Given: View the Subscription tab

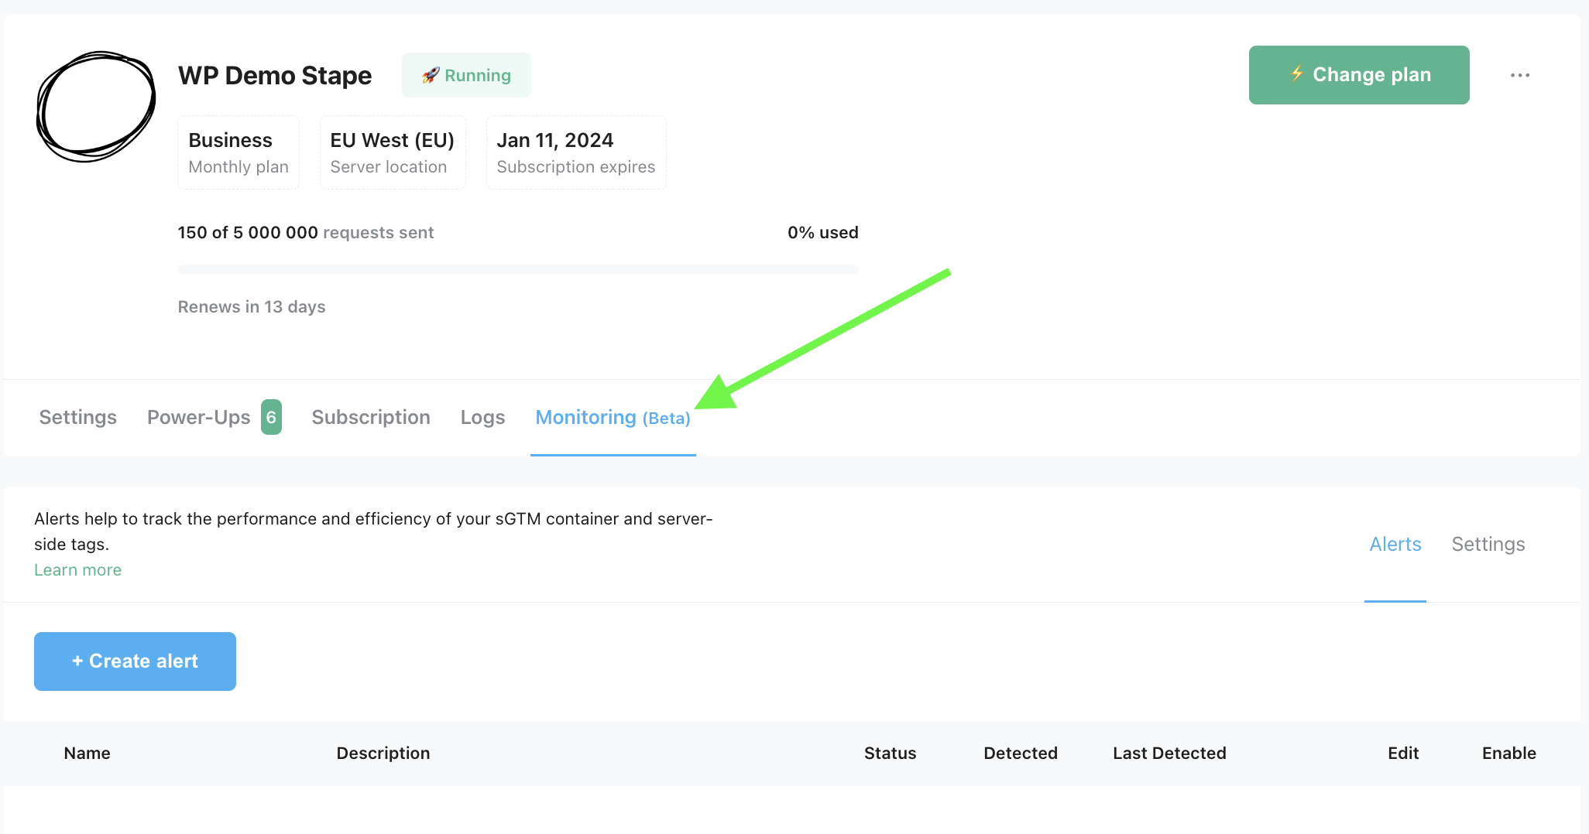Looking at the screenshot, I should [371, 417].
